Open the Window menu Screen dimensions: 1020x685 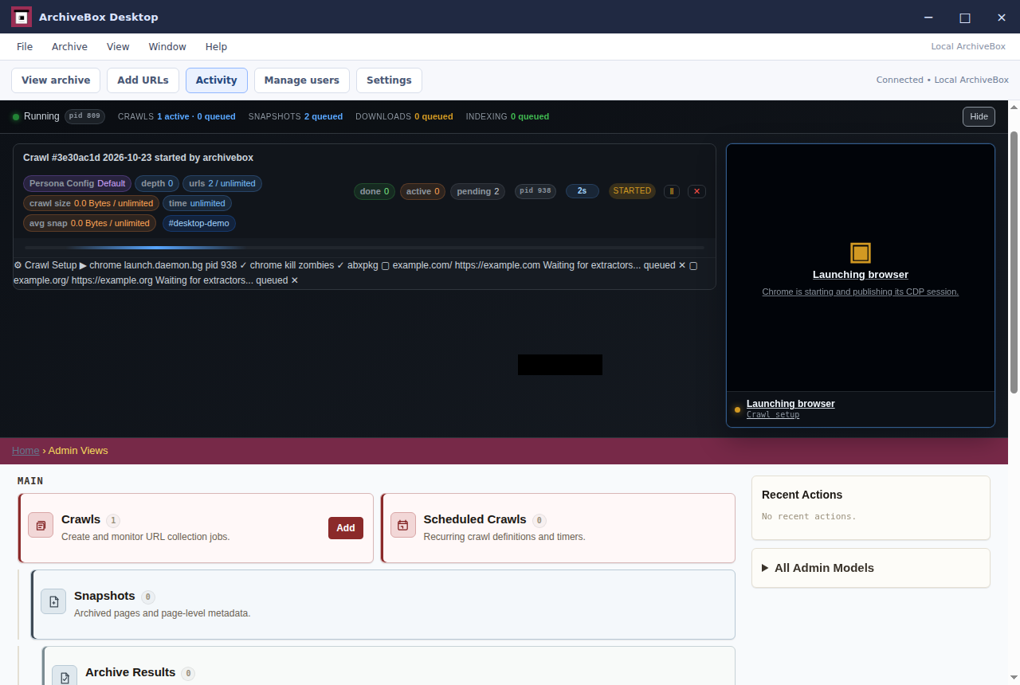tap(167, 46)
